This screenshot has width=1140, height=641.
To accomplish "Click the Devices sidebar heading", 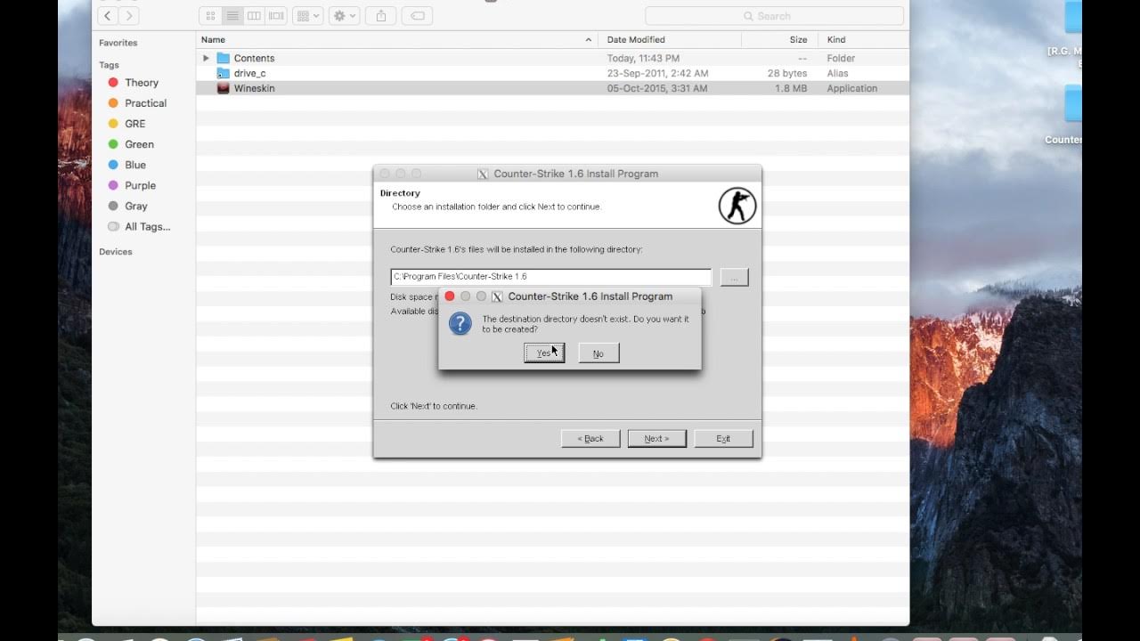I will 115,252.
